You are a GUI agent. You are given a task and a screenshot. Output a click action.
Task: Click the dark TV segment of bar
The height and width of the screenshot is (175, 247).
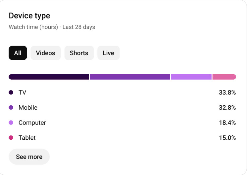(x=49, y=77)
